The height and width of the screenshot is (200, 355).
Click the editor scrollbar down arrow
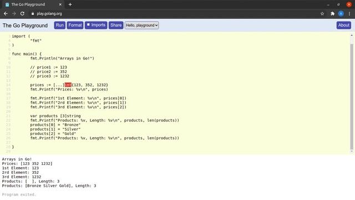(352, 152)
